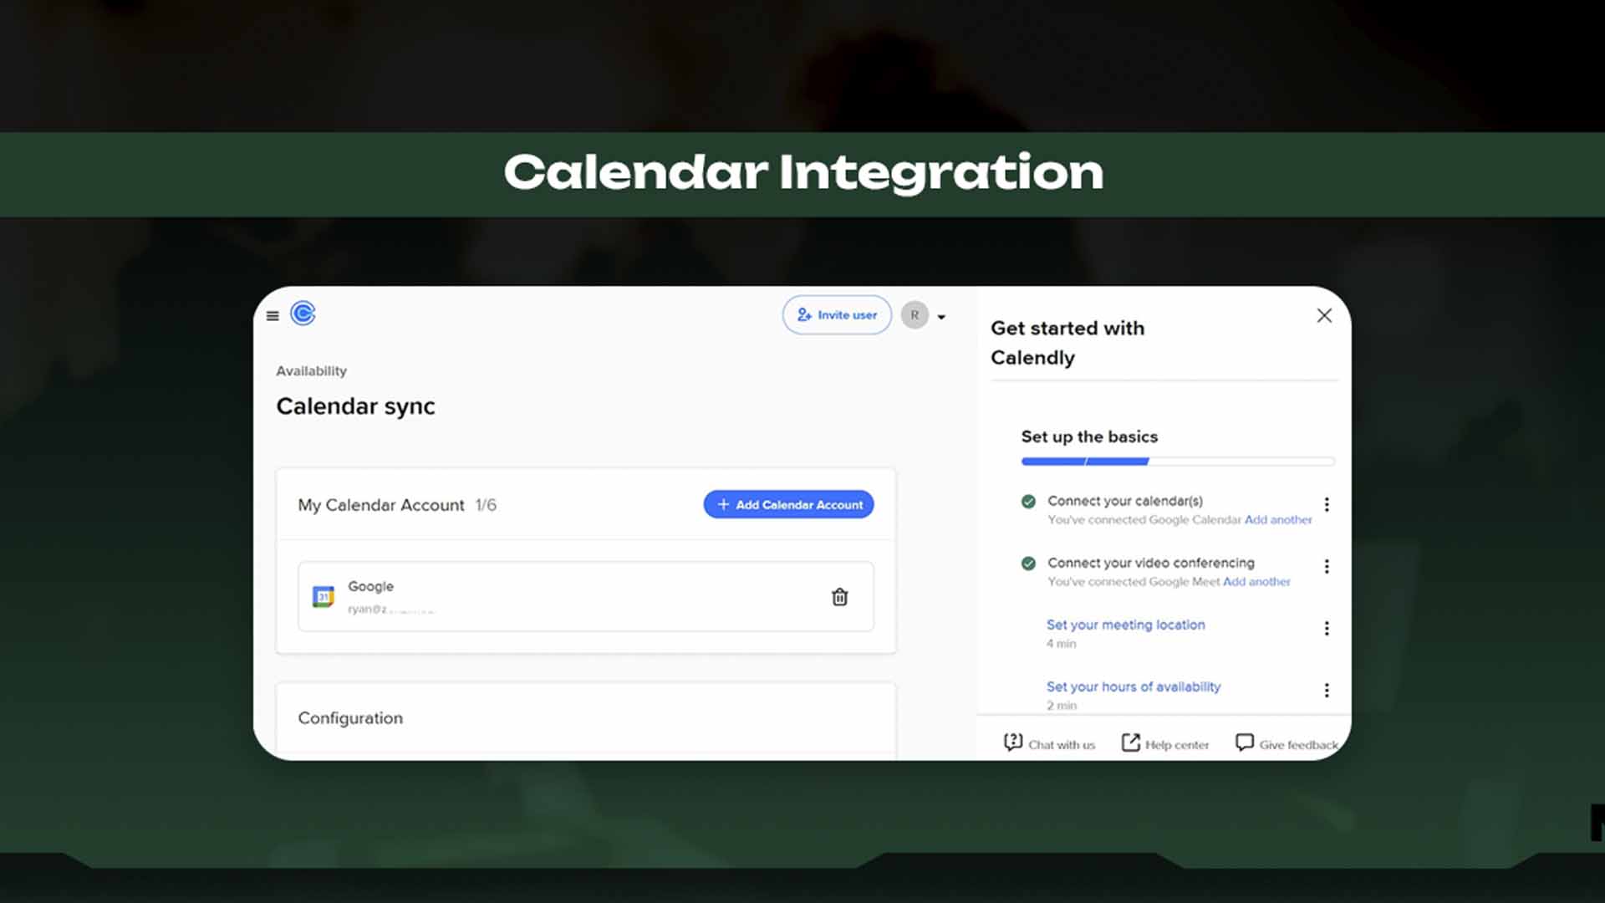Open options for Connect your calendar(s)
This screenshot has height=903, width=1605.
pos(1327,504)
